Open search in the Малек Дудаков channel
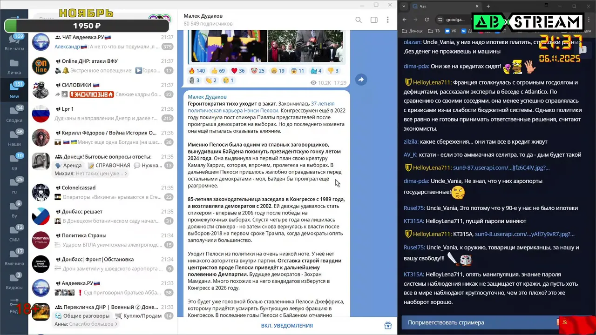596x335 pixels. click(359, 20)
